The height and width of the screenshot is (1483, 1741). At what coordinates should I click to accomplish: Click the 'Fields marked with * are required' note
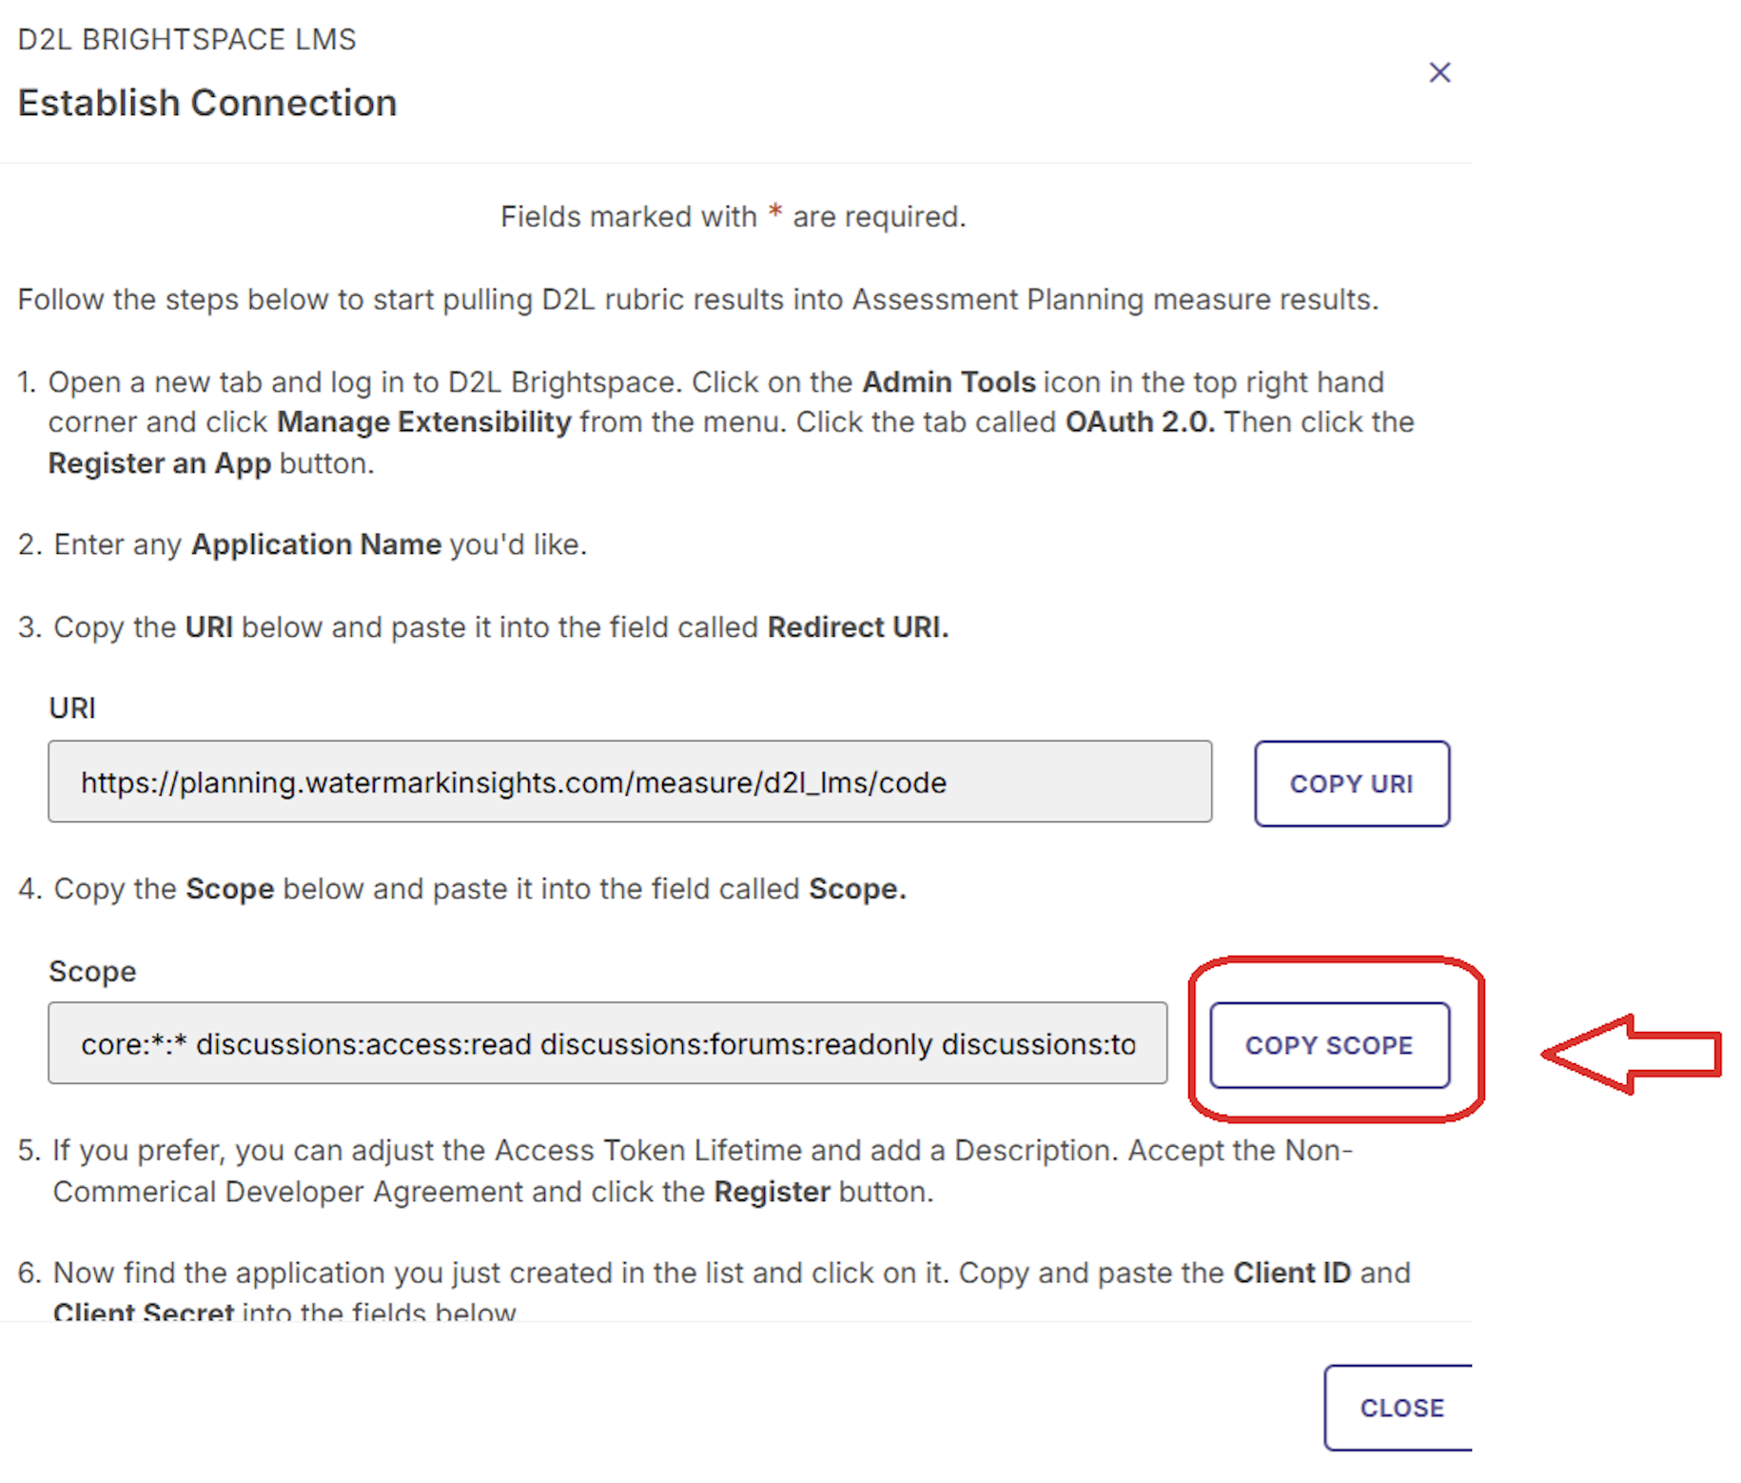pos(734,216)
